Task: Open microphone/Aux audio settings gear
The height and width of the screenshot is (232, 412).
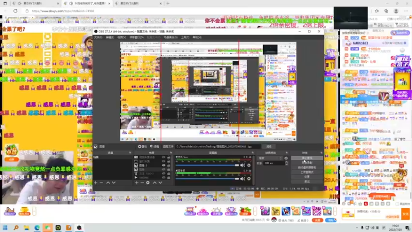Action: (x=249, y=165)
